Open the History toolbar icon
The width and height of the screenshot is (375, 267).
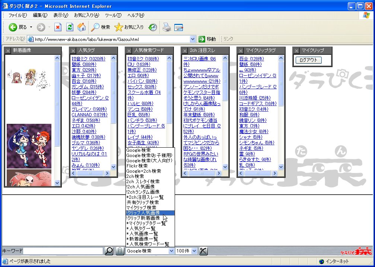153,27
